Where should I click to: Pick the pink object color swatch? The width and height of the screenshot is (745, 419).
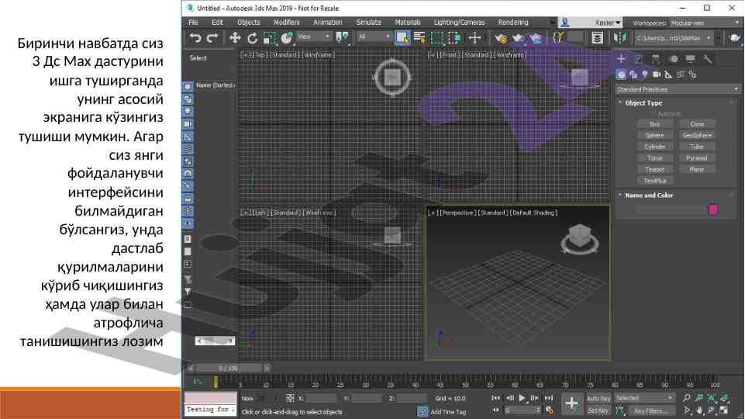(x=713, y=209)
